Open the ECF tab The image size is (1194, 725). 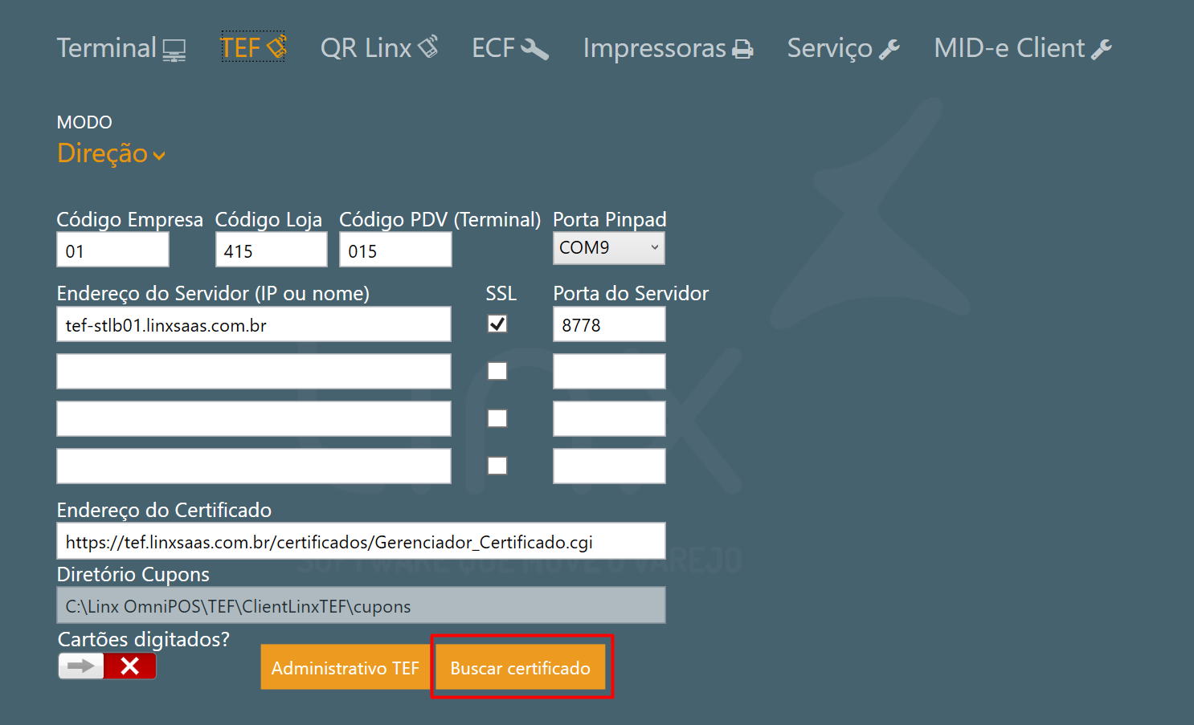click(x=510, y=48)
